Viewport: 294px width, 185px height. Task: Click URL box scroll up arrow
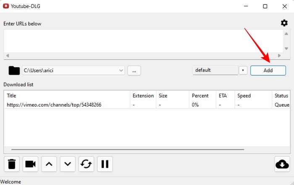click(286, 34)
